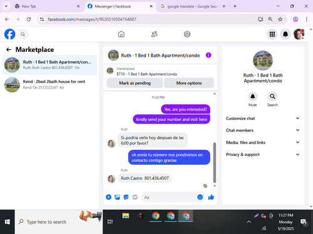This screenshot has width=313, height=234.
Task: Bookmark this page star icon
Action: click(x=280, y=19)
